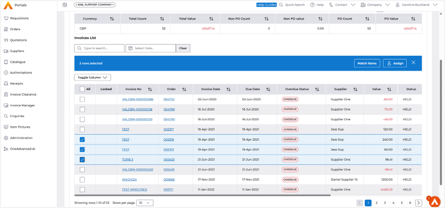Dismiss selection bar with X icon
445x208 pixels.
tap(413, 63)
